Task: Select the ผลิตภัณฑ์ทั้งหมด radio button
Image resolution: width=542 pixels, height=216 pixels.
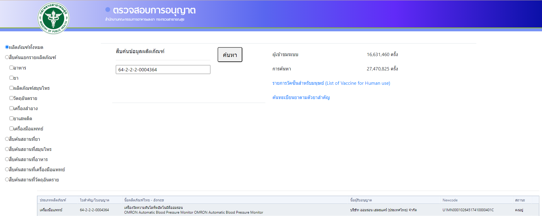Action: tap(7, 47)
